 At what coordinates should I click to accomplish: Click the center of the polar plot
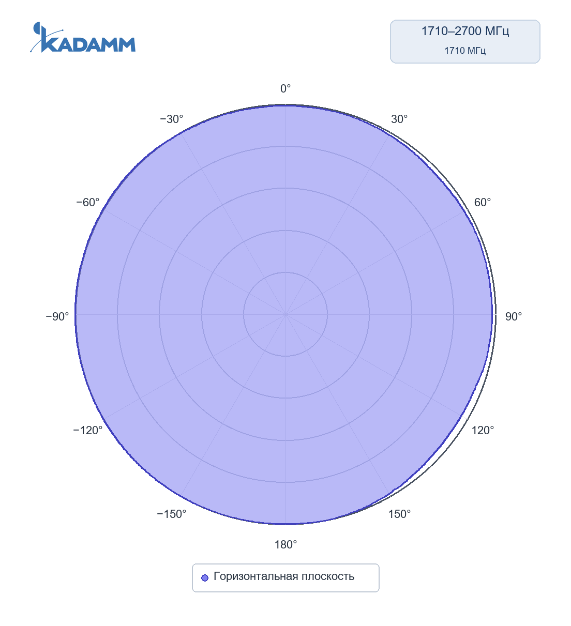[x=285, y=314]
